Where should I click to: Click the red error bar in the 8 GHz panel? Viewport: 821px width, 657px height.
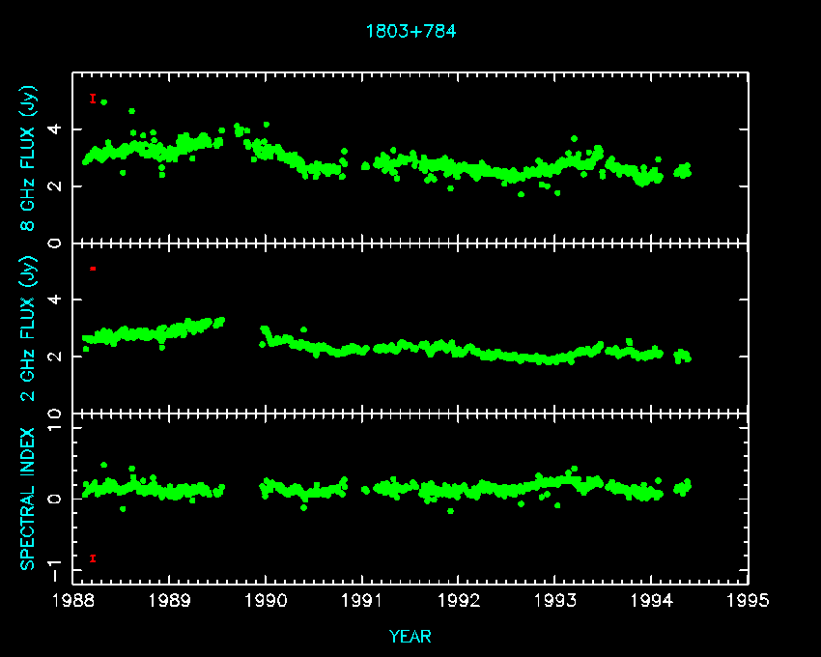93,99
